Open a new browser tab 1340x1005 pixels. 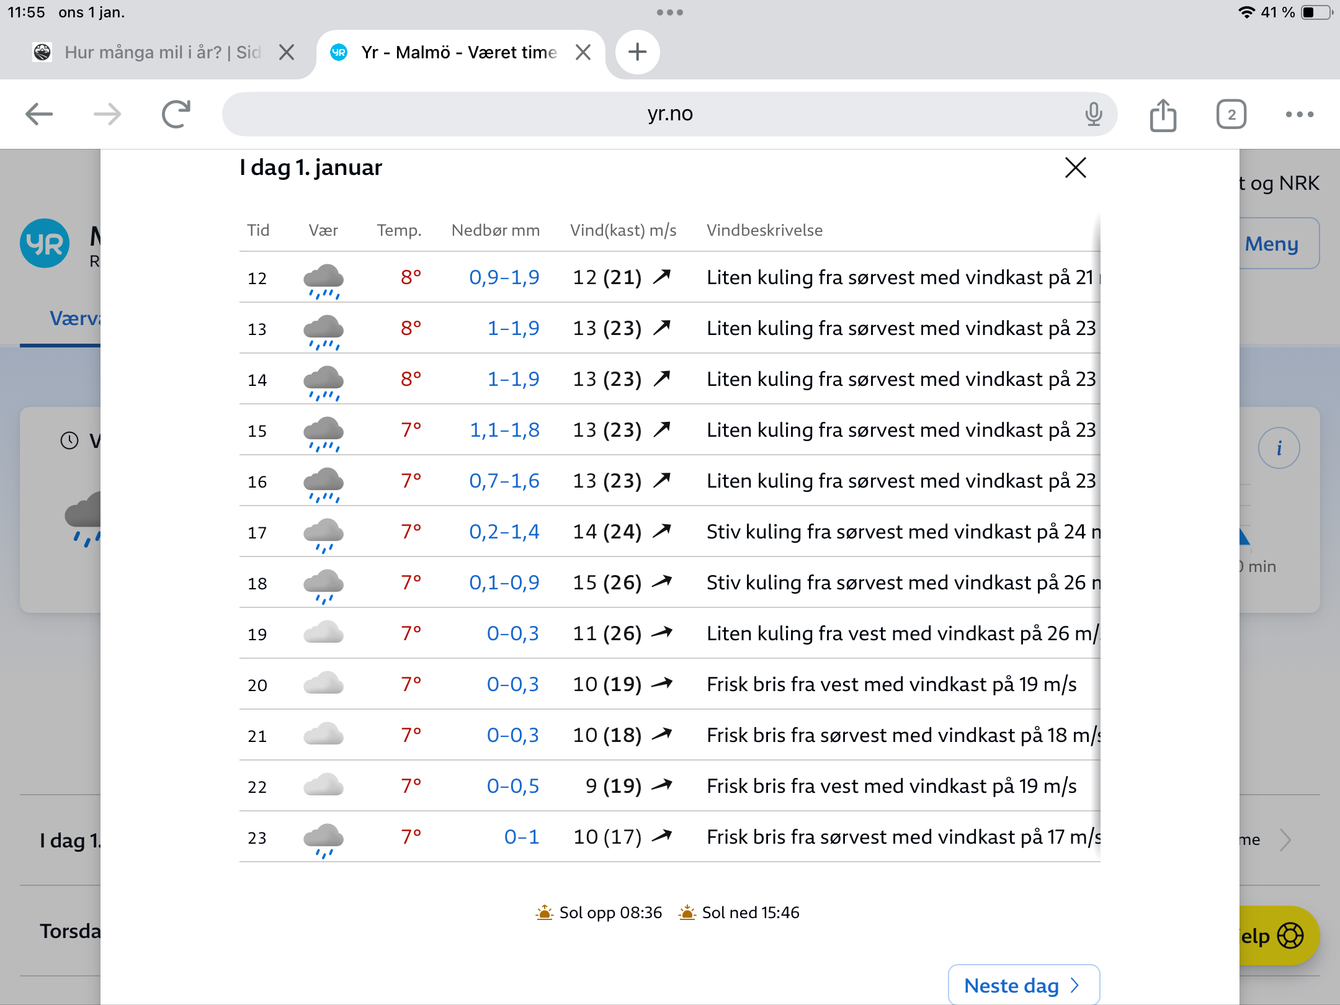click(637, 52)
